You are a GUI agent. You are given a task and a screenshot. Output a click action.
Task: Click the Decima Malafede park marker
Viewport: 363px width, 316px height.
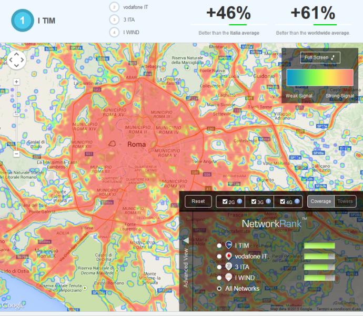(x=117, y=270)
